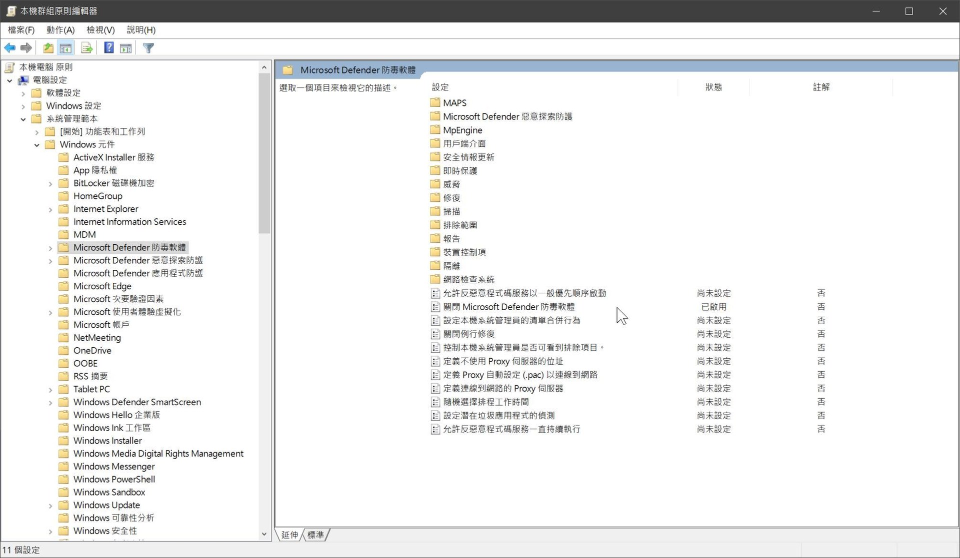Click the filter funnel toolbar icon

[x=148, y=48]
